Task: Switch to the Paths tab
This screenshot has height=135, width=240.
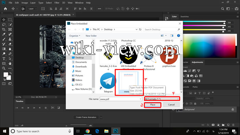Action: 195,87
